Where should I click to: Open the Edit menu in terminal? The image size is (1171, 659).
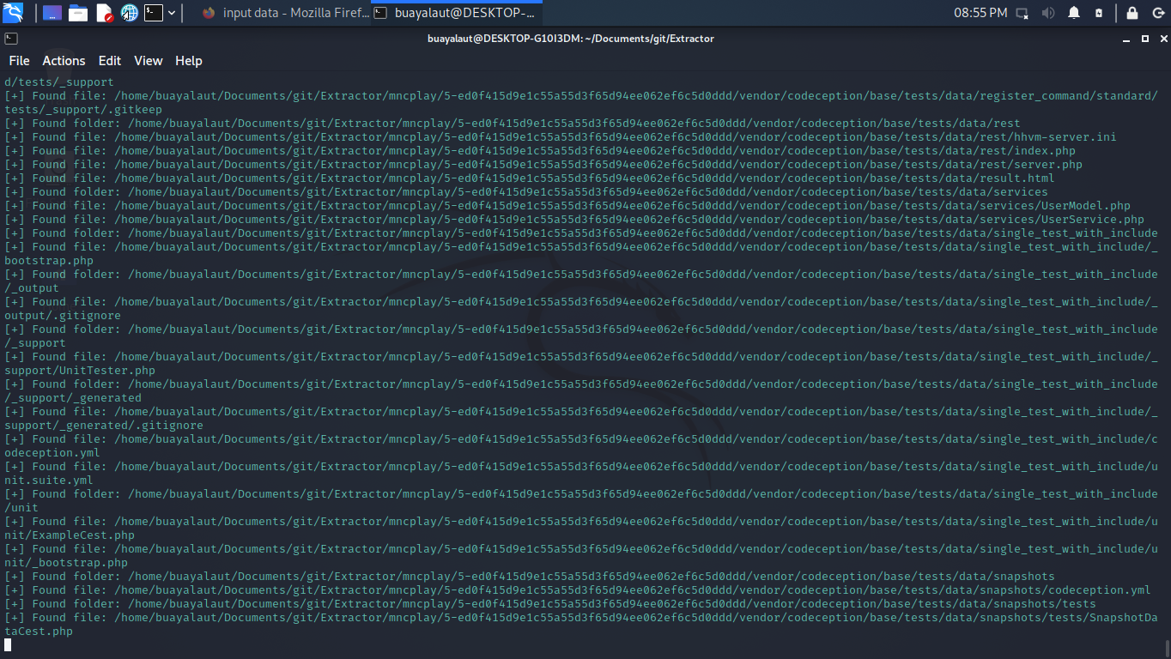pos(110,61)
